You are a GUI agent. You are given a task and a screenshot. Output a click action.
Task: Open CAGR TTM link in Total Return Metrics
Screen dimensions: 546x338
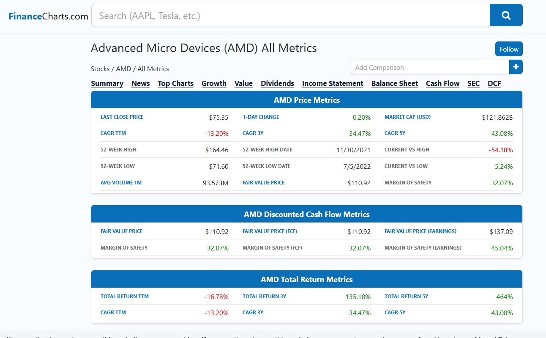point(113,313)
